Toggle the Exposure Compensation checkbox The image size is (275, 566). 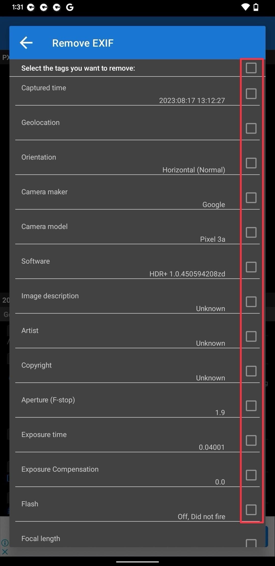(251, 475)
